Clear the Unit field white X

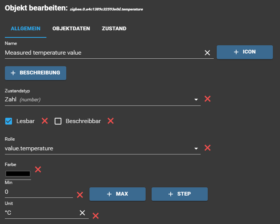tap(82, 213)
